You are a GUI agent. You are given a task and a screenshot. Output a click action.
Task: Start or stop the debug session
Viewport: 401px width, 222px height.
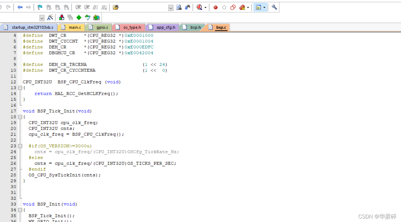click(x=199, y=7)
